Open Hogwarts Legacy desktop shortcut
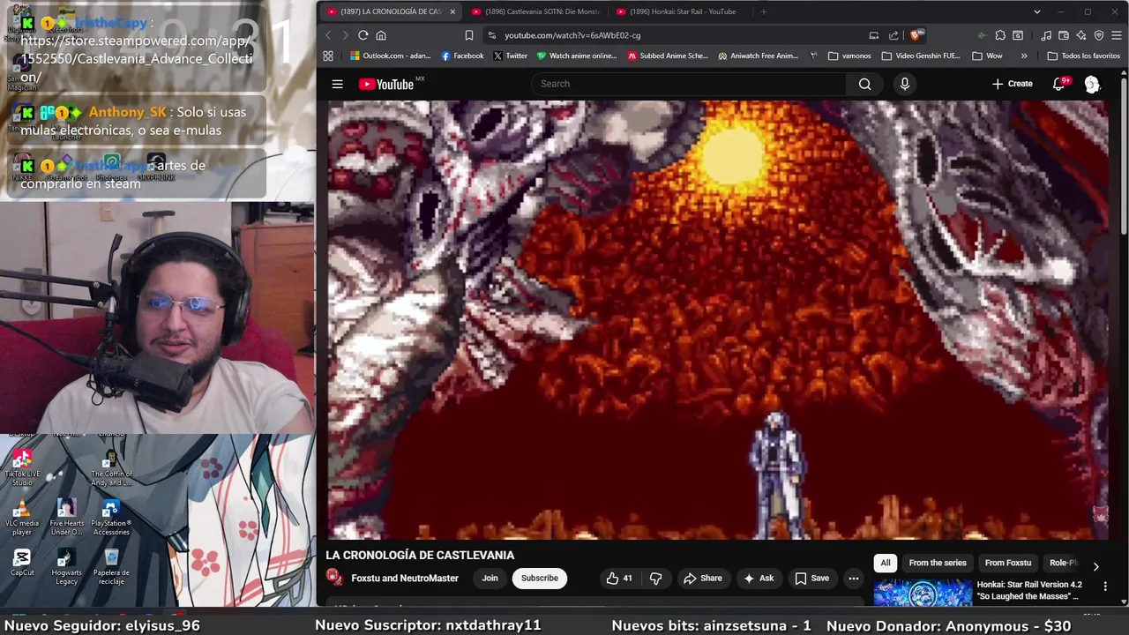 (66, 566)
